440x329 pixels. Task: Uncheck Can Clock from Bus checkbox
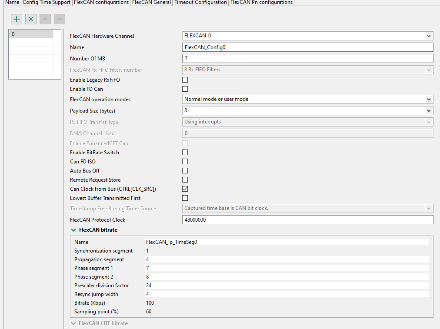pyautogui.click(x=185, y=189)
